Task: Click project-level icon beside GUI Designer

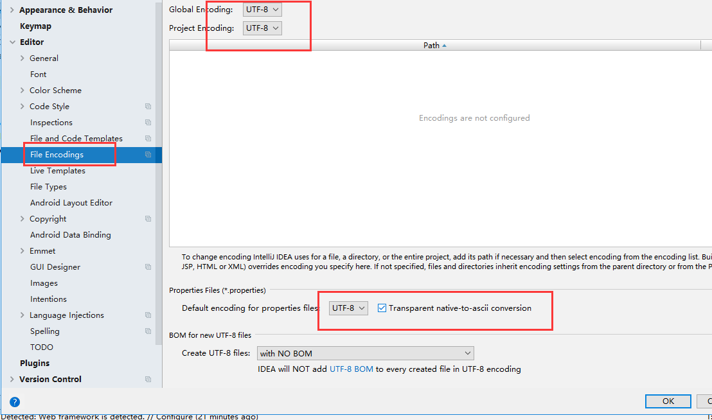Action: [x=148, y=267]
